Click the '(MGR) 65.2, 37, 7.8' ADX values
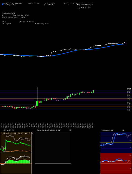 [27, 22]
